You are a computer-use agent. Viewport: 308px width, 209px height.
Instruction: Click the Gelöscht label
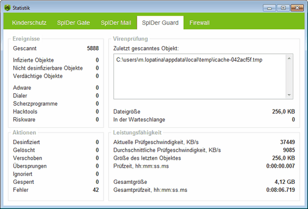coord(24,150)
